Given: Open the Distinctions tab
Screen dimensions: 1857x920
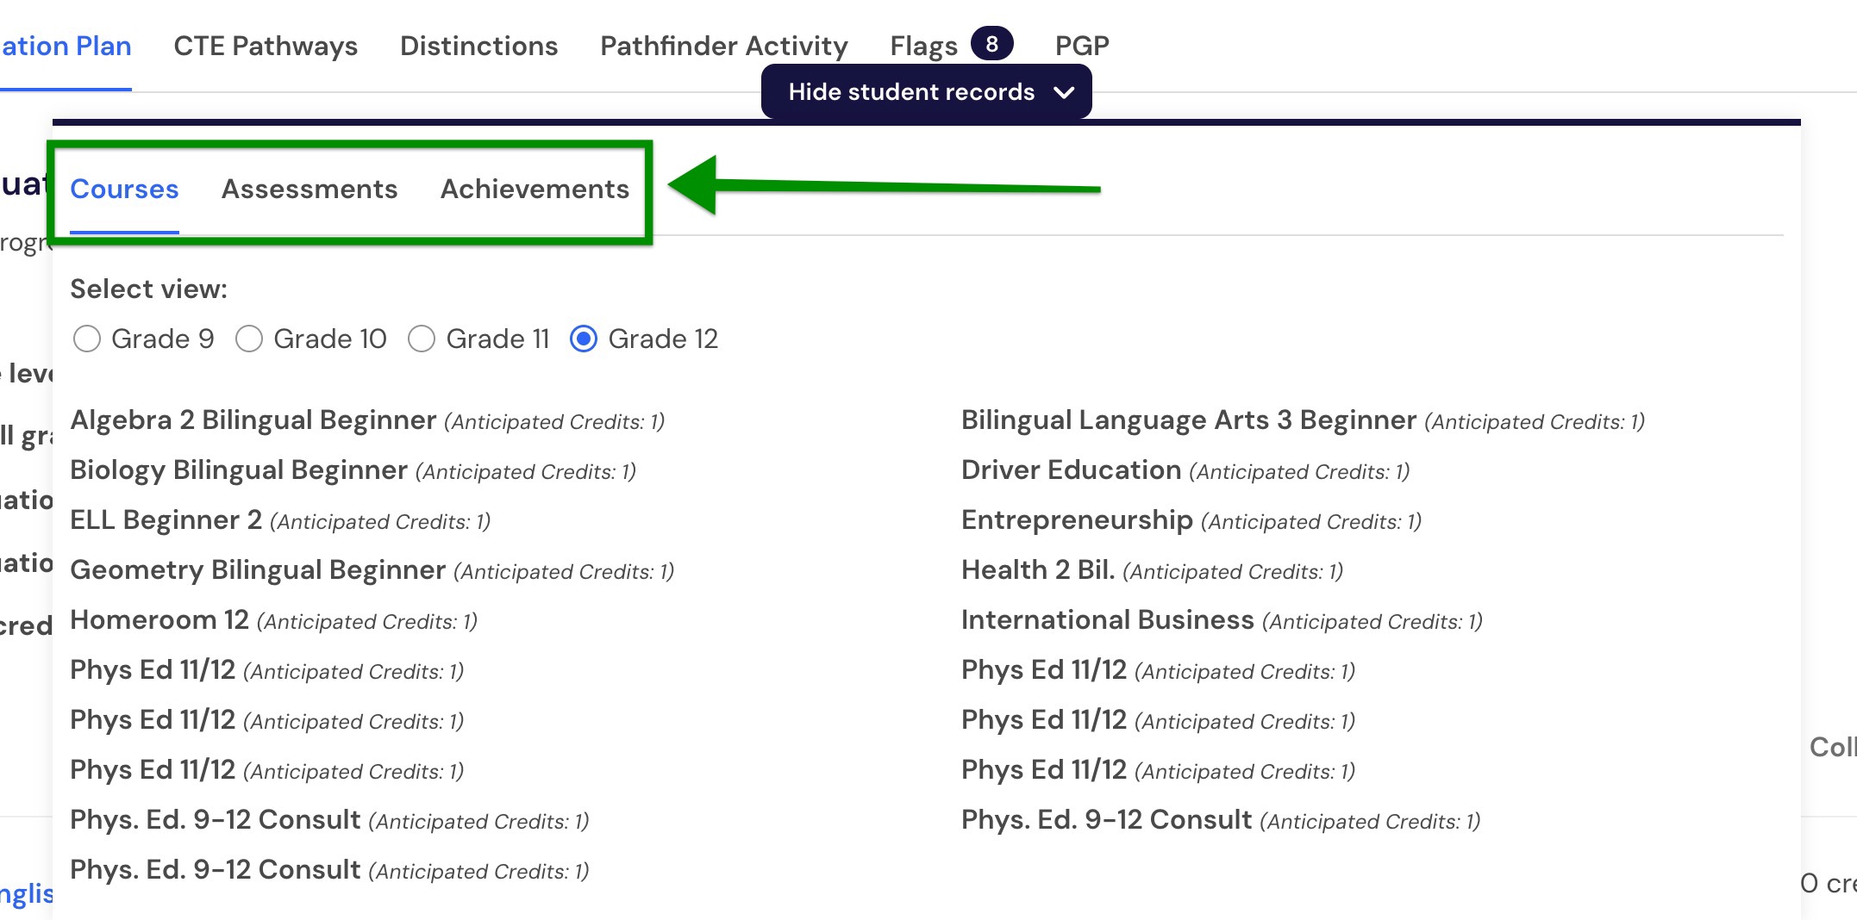Looking at the screenshot, I should pos(479,46).
